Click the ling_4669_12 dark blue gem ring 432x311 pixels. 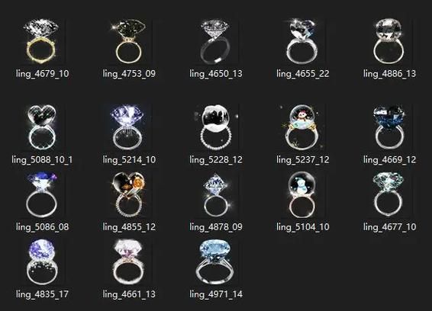click(389, 127)
